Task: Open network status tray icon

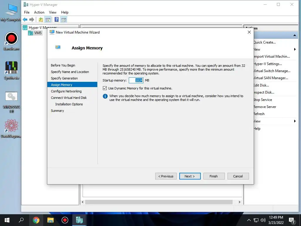Action: (x=256, y=220)
